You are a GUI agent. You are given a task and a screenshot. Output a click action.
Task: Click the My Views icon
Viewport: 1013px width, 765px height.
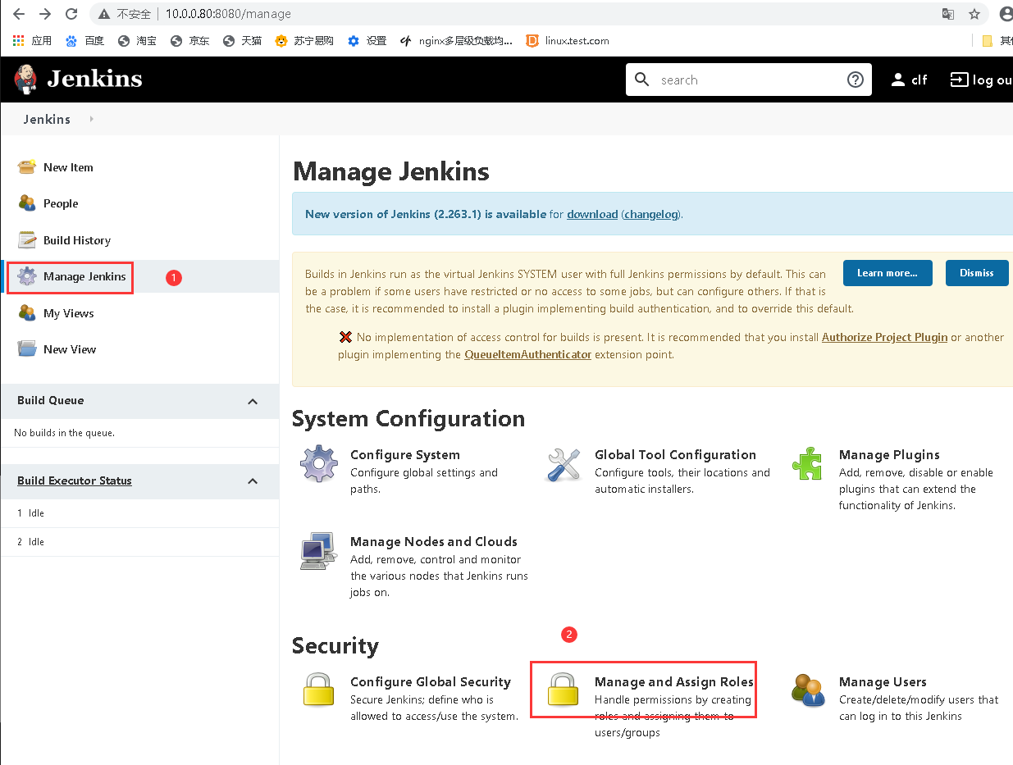pos(27,313)
